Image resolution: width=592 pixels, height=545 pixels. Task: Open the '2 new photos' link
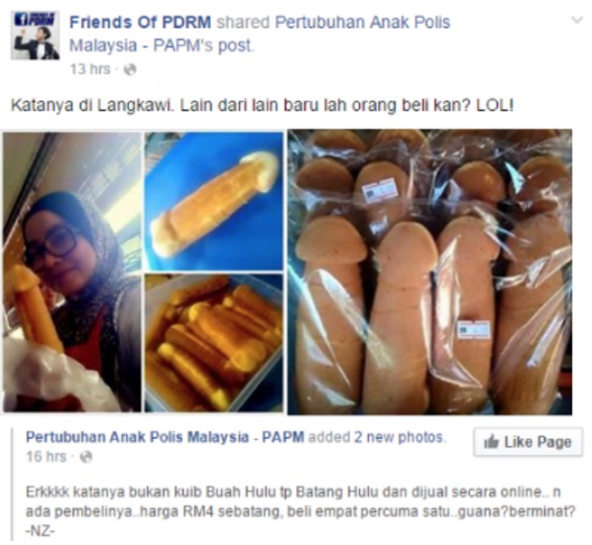[400, 438]
